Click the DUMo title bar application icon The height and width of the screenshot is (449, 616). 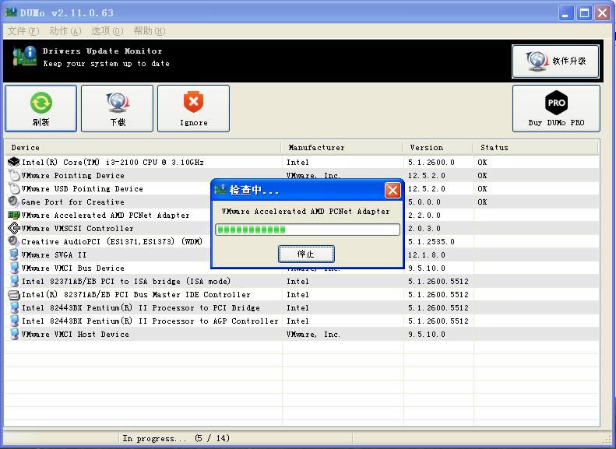click(11, 12)
